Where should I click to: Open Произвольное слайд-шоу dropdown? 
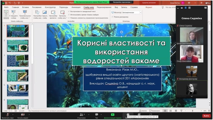pyautogui.click(x=25, y=15)
